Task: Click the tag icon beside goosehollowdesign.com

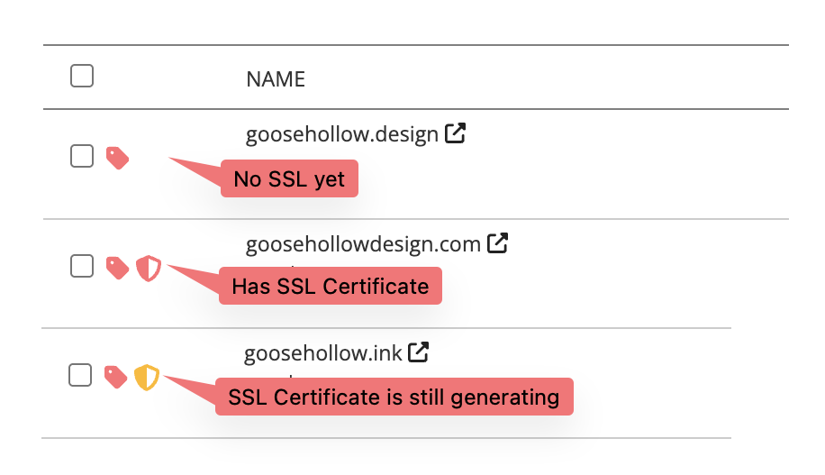Action: [117, 268]
